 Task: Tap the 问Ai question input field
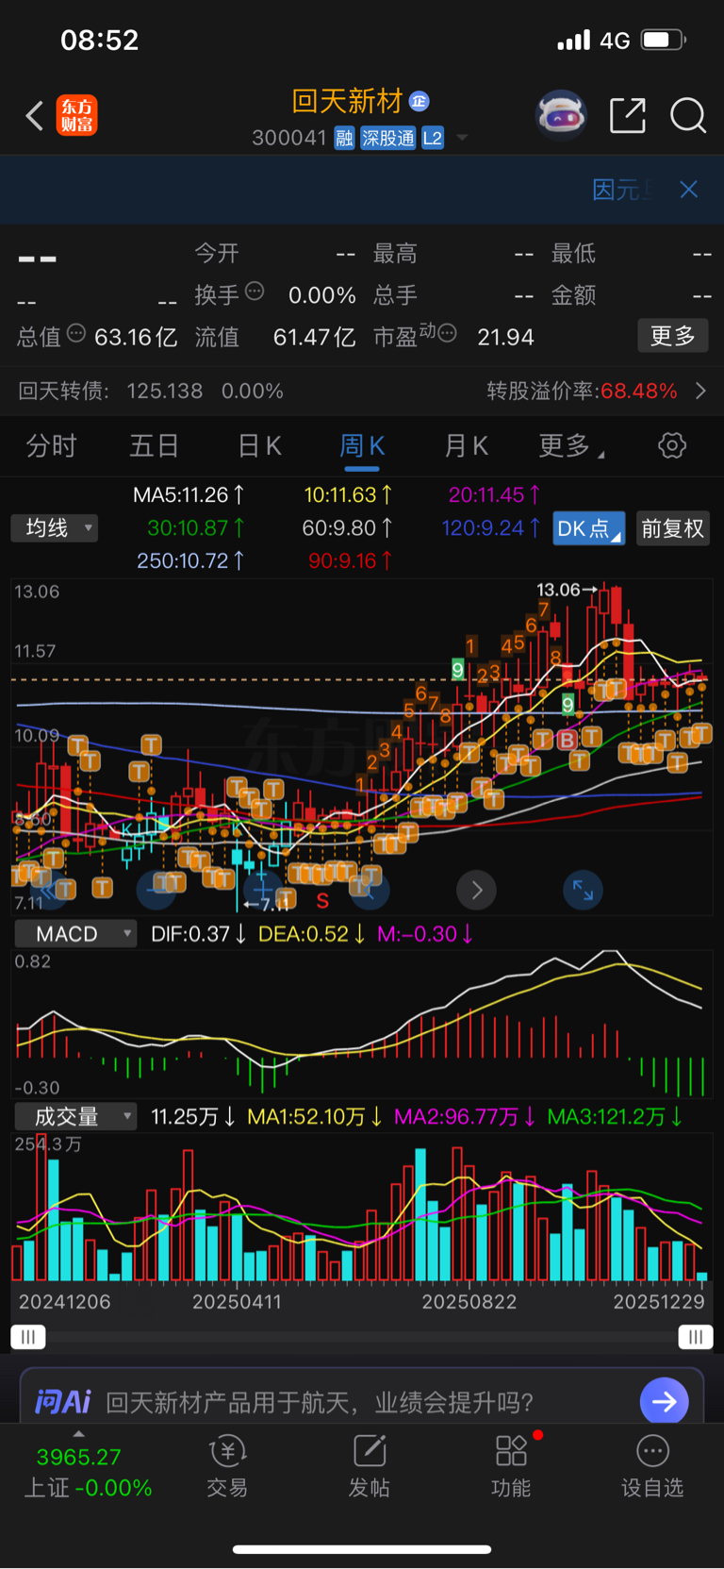(x=321, y=1402)
